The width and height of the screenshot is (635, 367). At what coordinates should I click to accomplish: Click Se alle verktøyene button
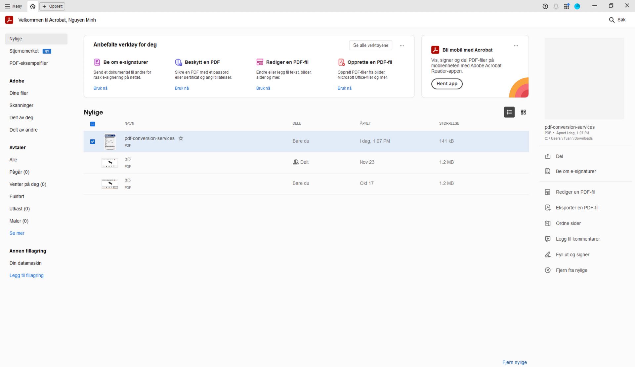(x=370, y=45)
